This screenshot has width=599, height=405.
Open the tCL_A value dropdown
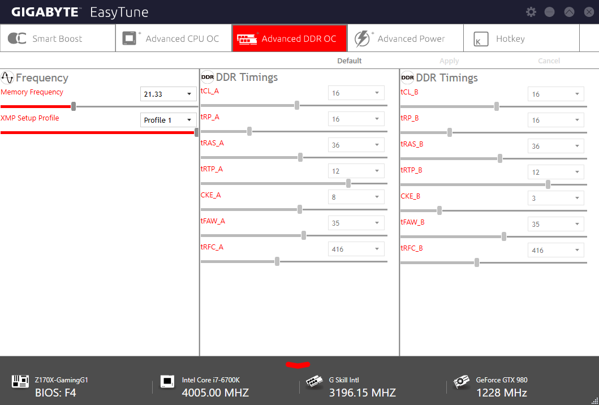tap(356, 93)
